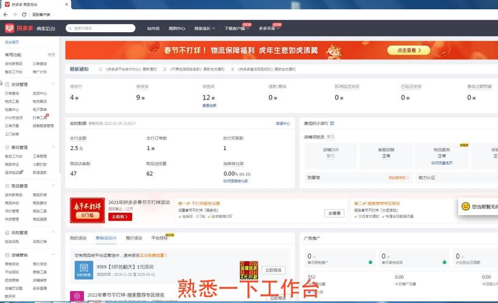Viewport: 498px width, 303px height.
Task: Click the browser forward arrow
Action: click(x=15, y=15)
